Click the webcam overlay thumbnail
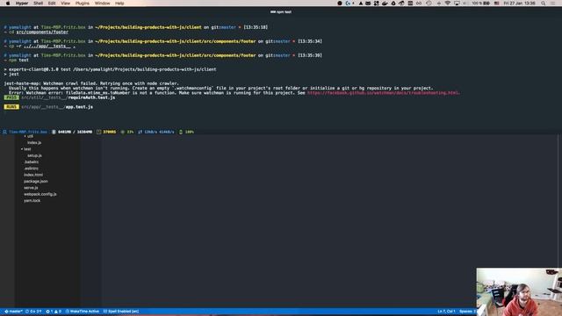Screen dimensions: 562x316 click(519, 291)
